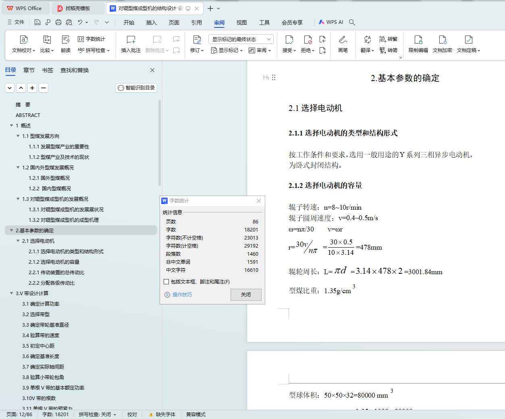Open the 文件 menu

[x=16, y=22]
